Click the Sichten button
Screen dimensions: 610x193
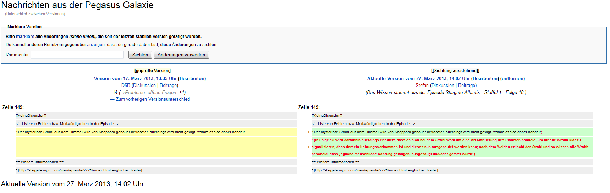pos(140,55)
